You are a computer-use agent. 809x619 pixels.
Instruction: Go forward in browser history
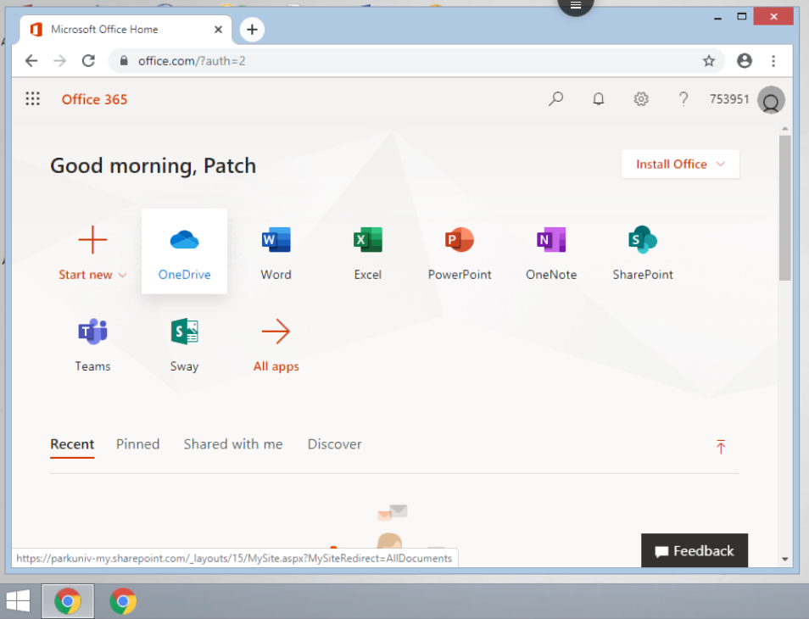click(60, 61)
